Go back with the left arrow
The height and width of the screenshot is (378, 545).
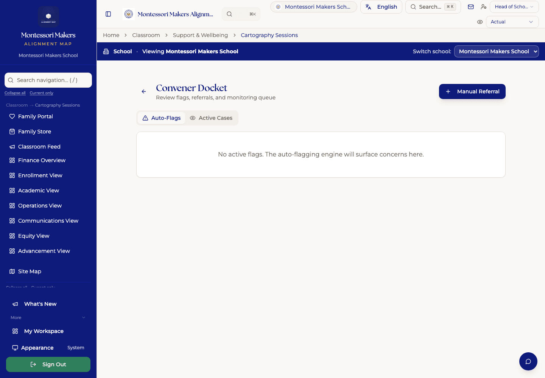pos(144,91)
